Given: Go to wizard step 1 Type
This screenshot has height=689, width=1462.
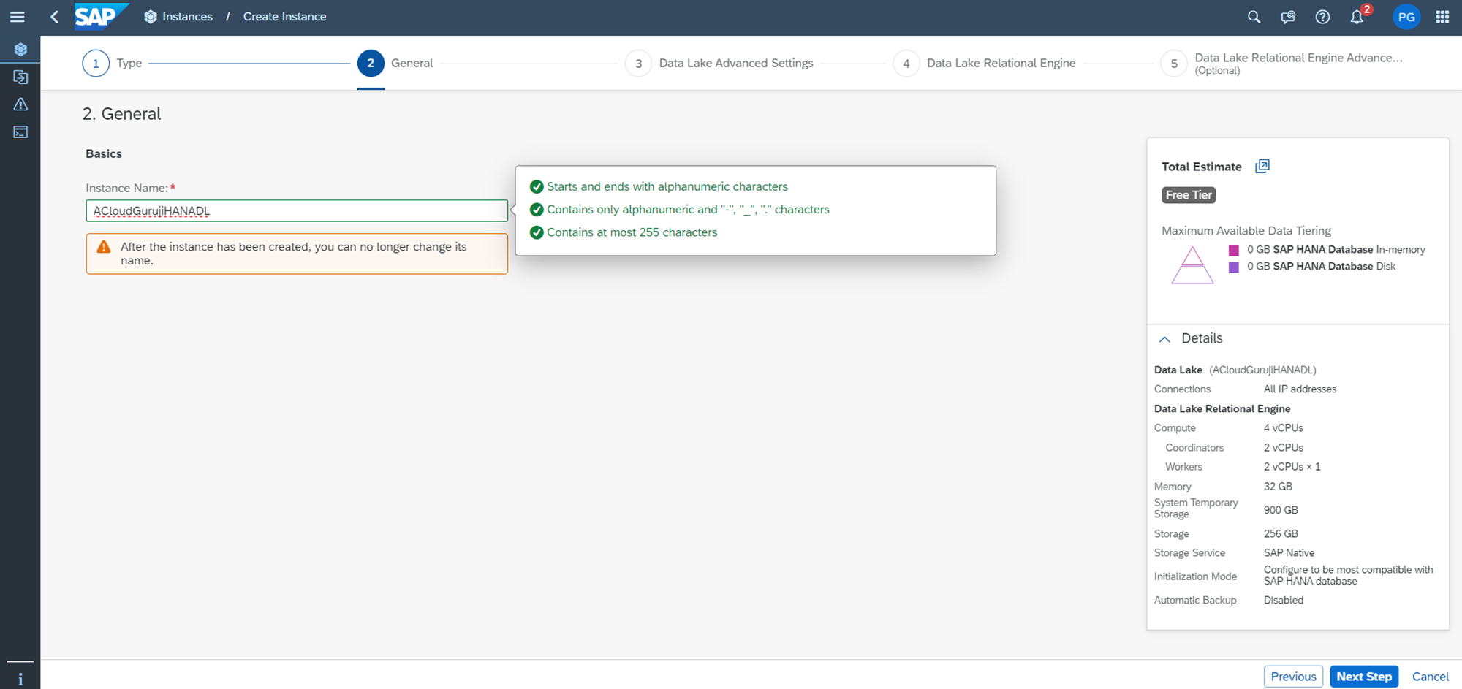Looking at the screenshot, I should [96, 64].
